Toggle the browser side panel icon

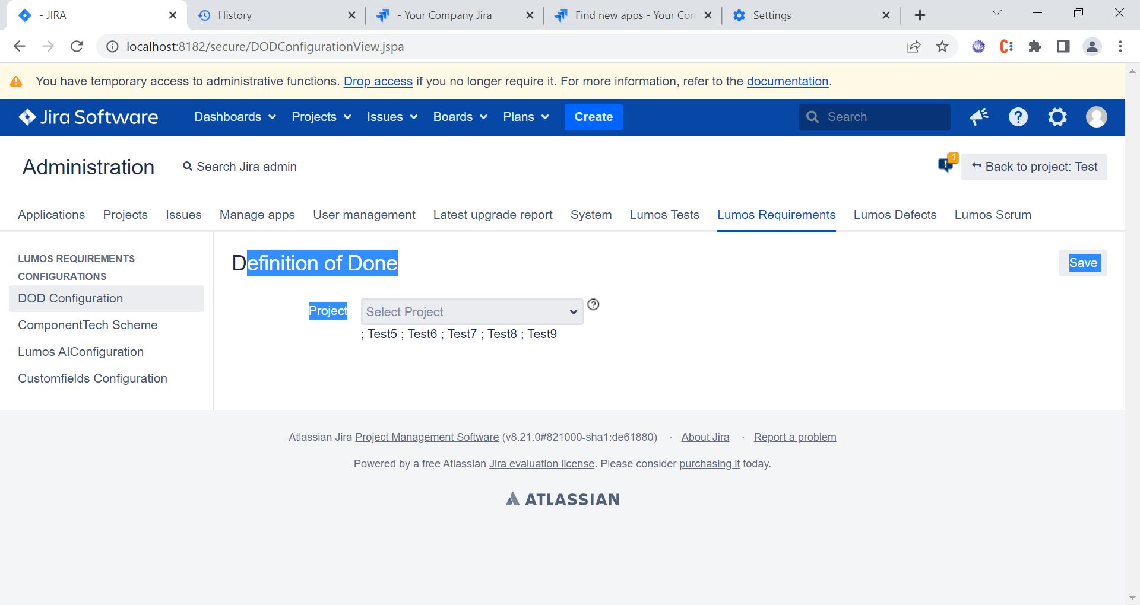1063,46
